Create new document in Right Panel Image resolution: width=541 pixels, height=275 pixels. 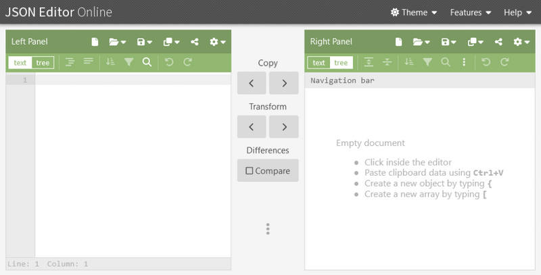click(x=398, y=42)
